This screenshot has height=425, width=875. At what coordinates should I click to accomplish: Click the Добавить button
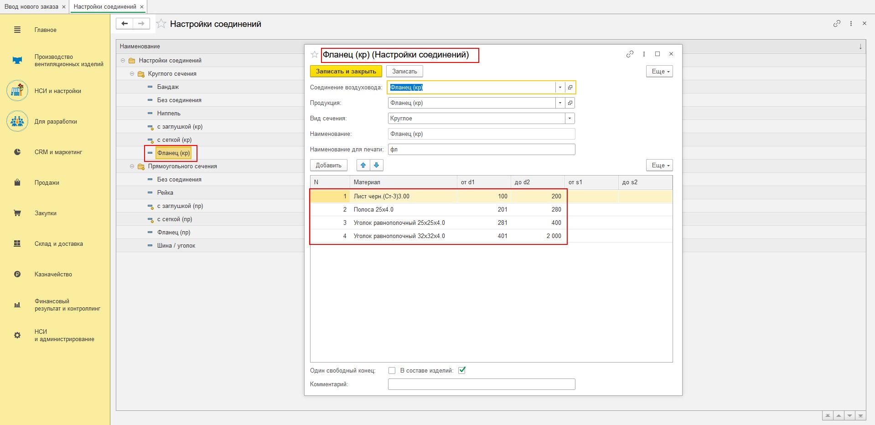click(328, 165)
